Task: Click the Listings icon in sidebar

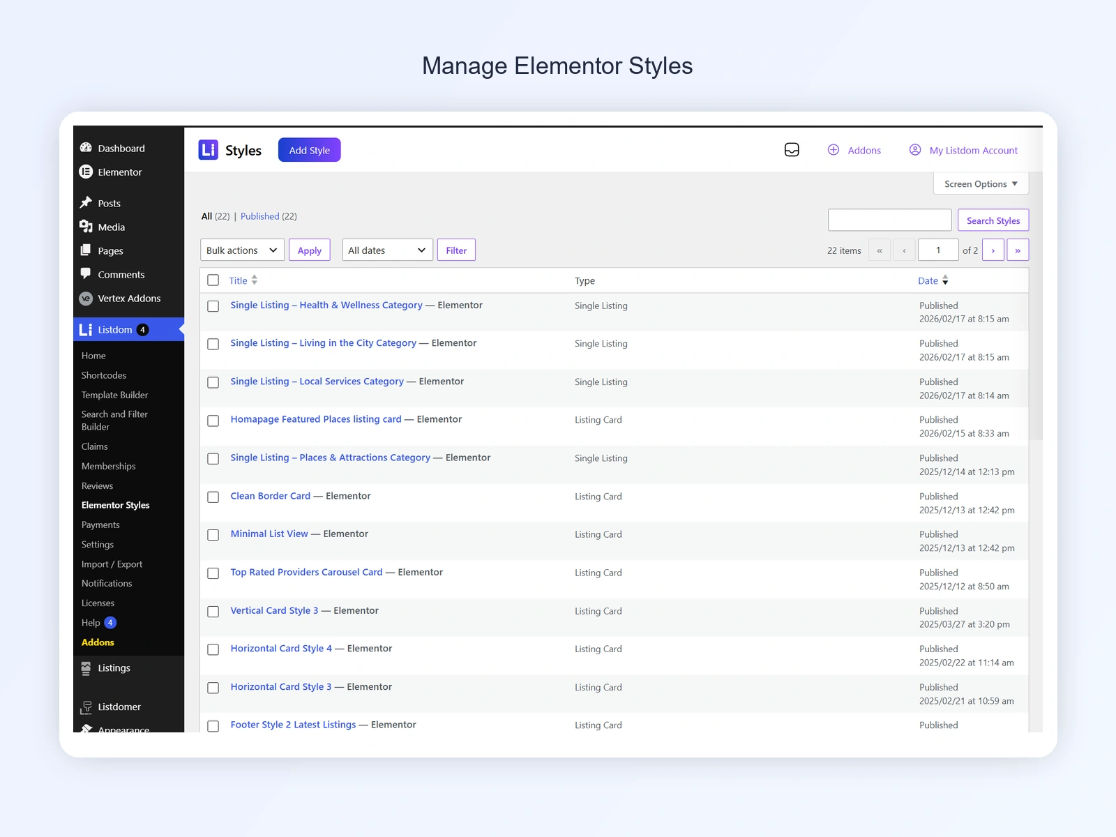Action: [86, 668]
